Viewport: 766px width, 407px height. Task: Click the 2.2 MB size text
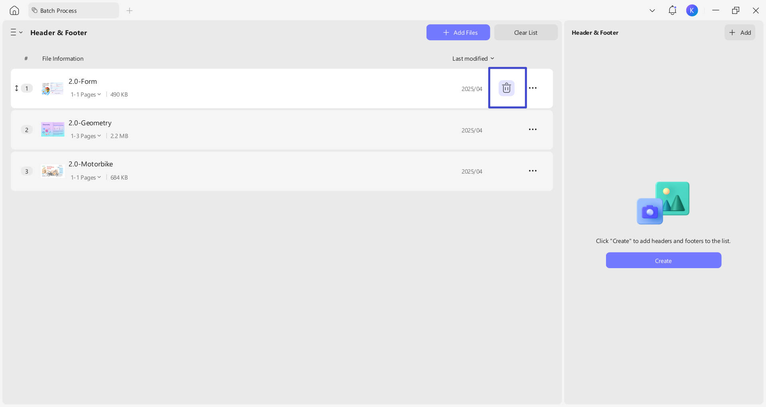coord(119,136)
